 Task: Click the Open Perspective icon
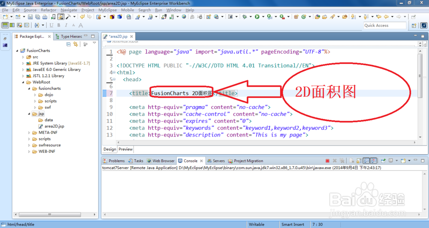click(414, 25)
